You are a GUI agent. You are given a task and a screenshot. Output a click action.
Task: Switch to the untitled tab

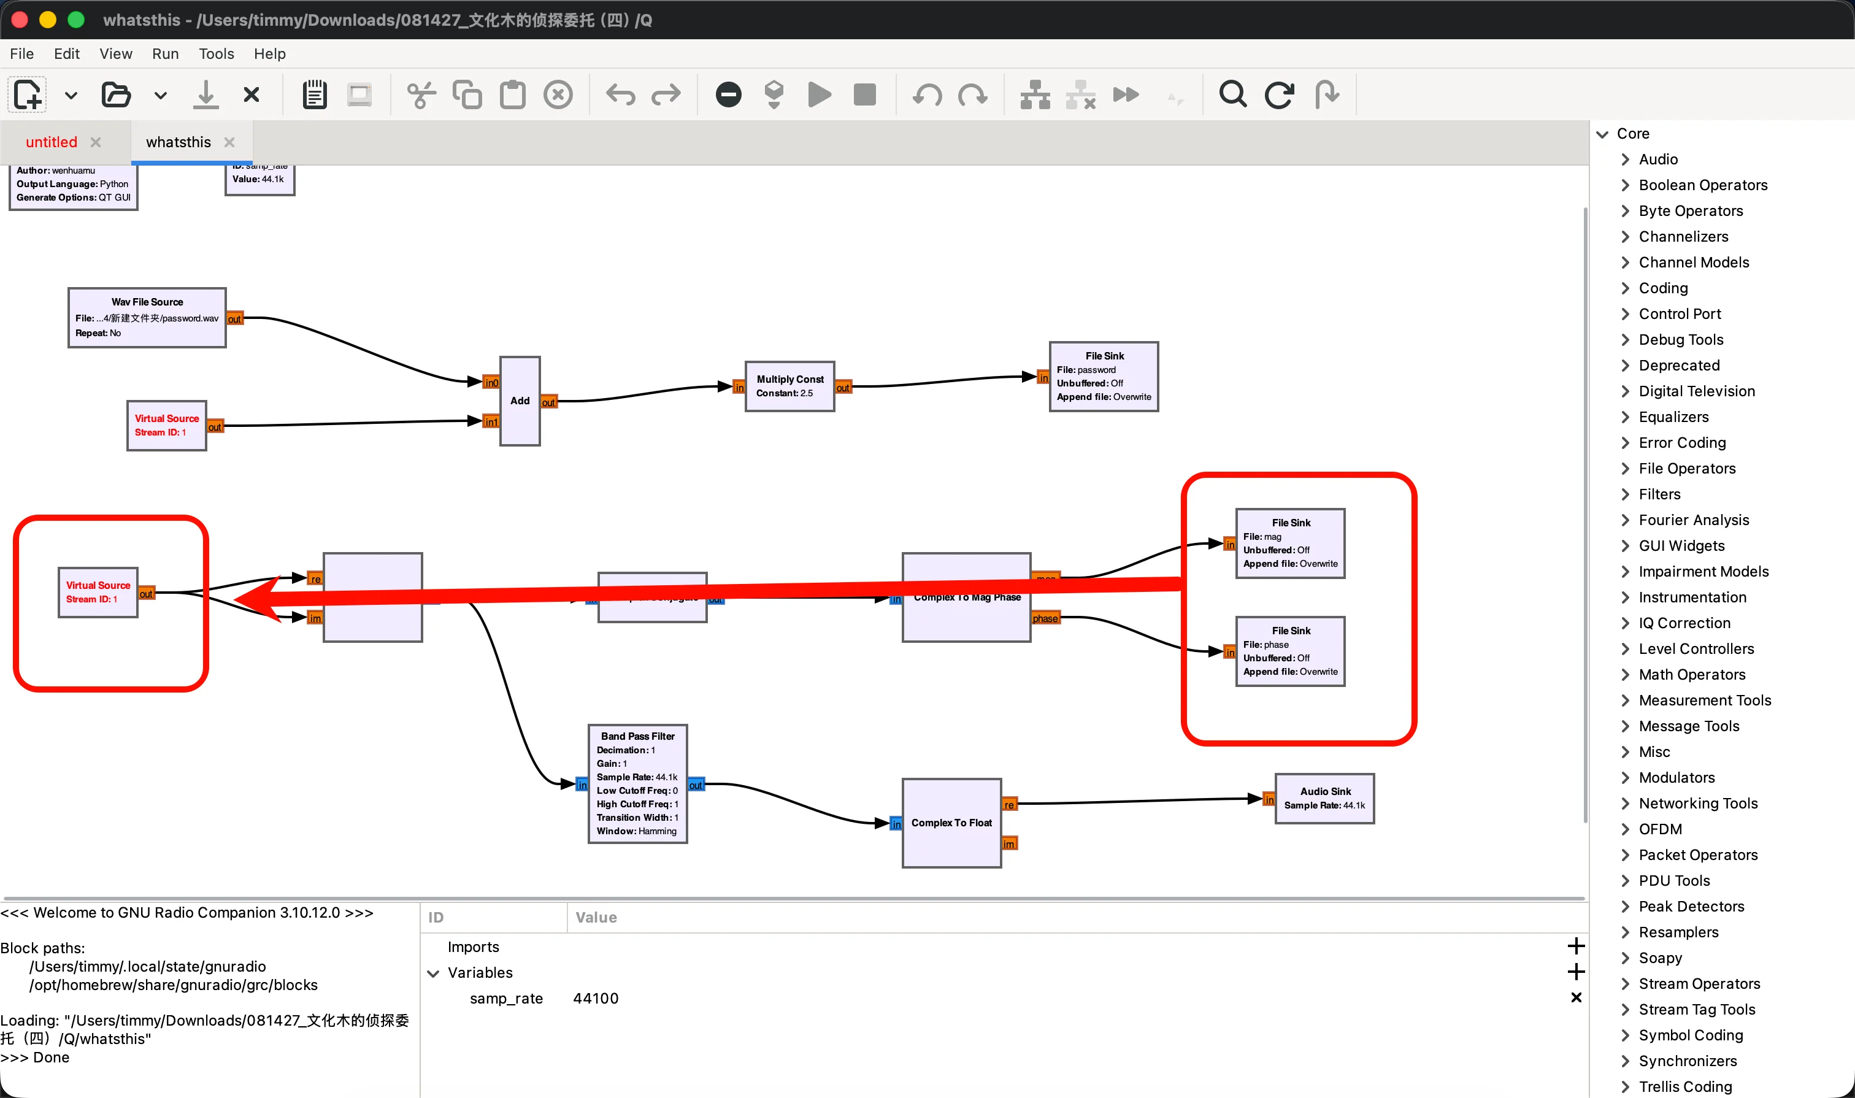[x=51, y=142]
